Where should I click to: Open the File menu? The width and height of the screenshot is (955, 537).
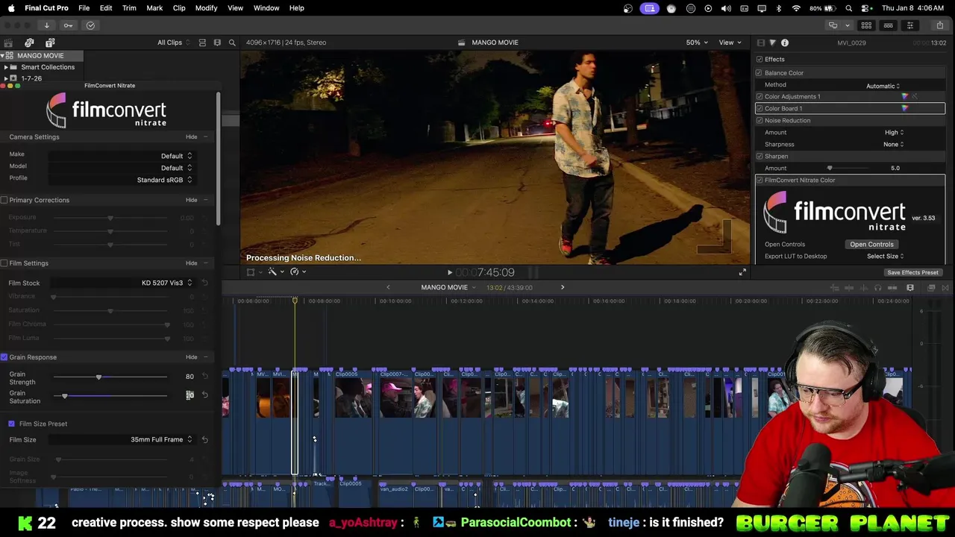coord(84,8)
